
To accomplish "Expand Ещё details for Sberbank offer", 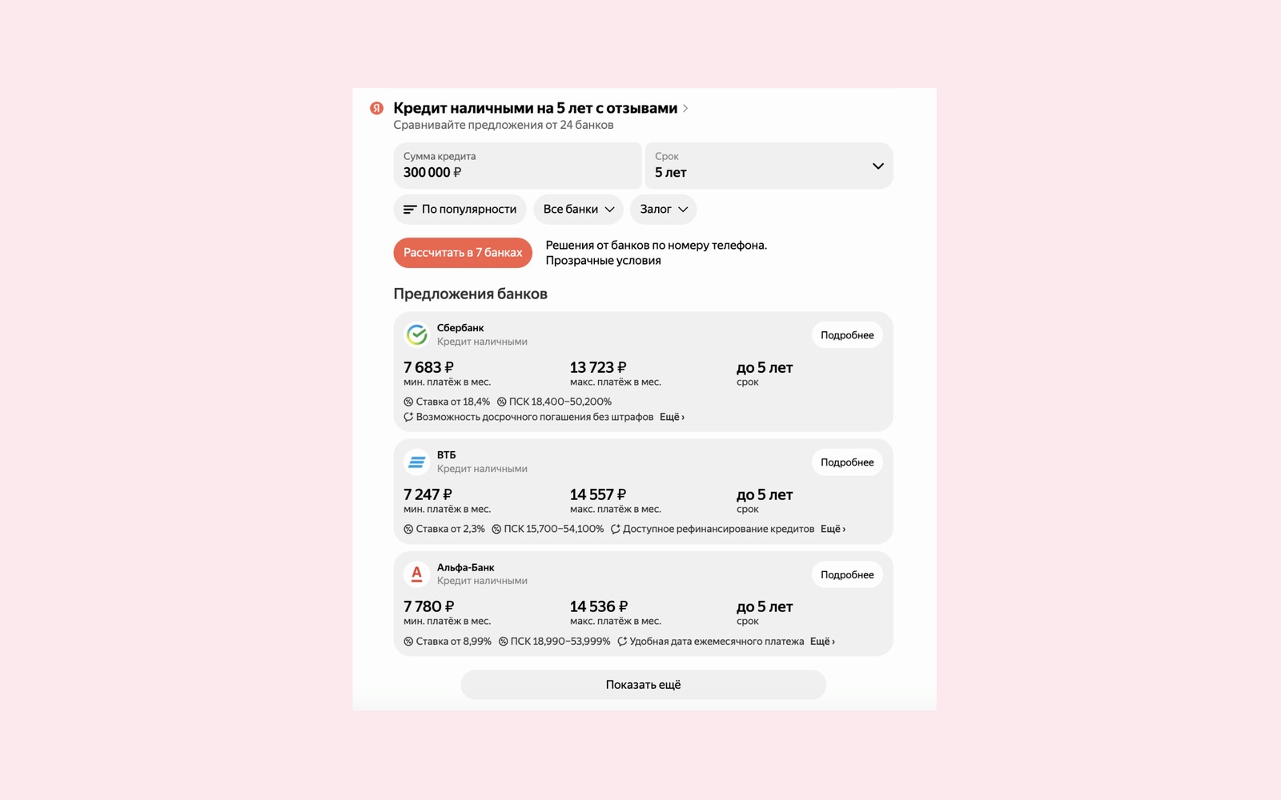I will pos(672,417).
